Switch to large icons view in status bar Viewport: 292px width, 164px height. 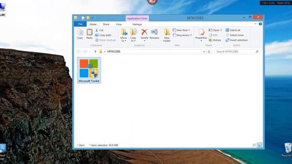pyautogui.click(x=260, y=145)
